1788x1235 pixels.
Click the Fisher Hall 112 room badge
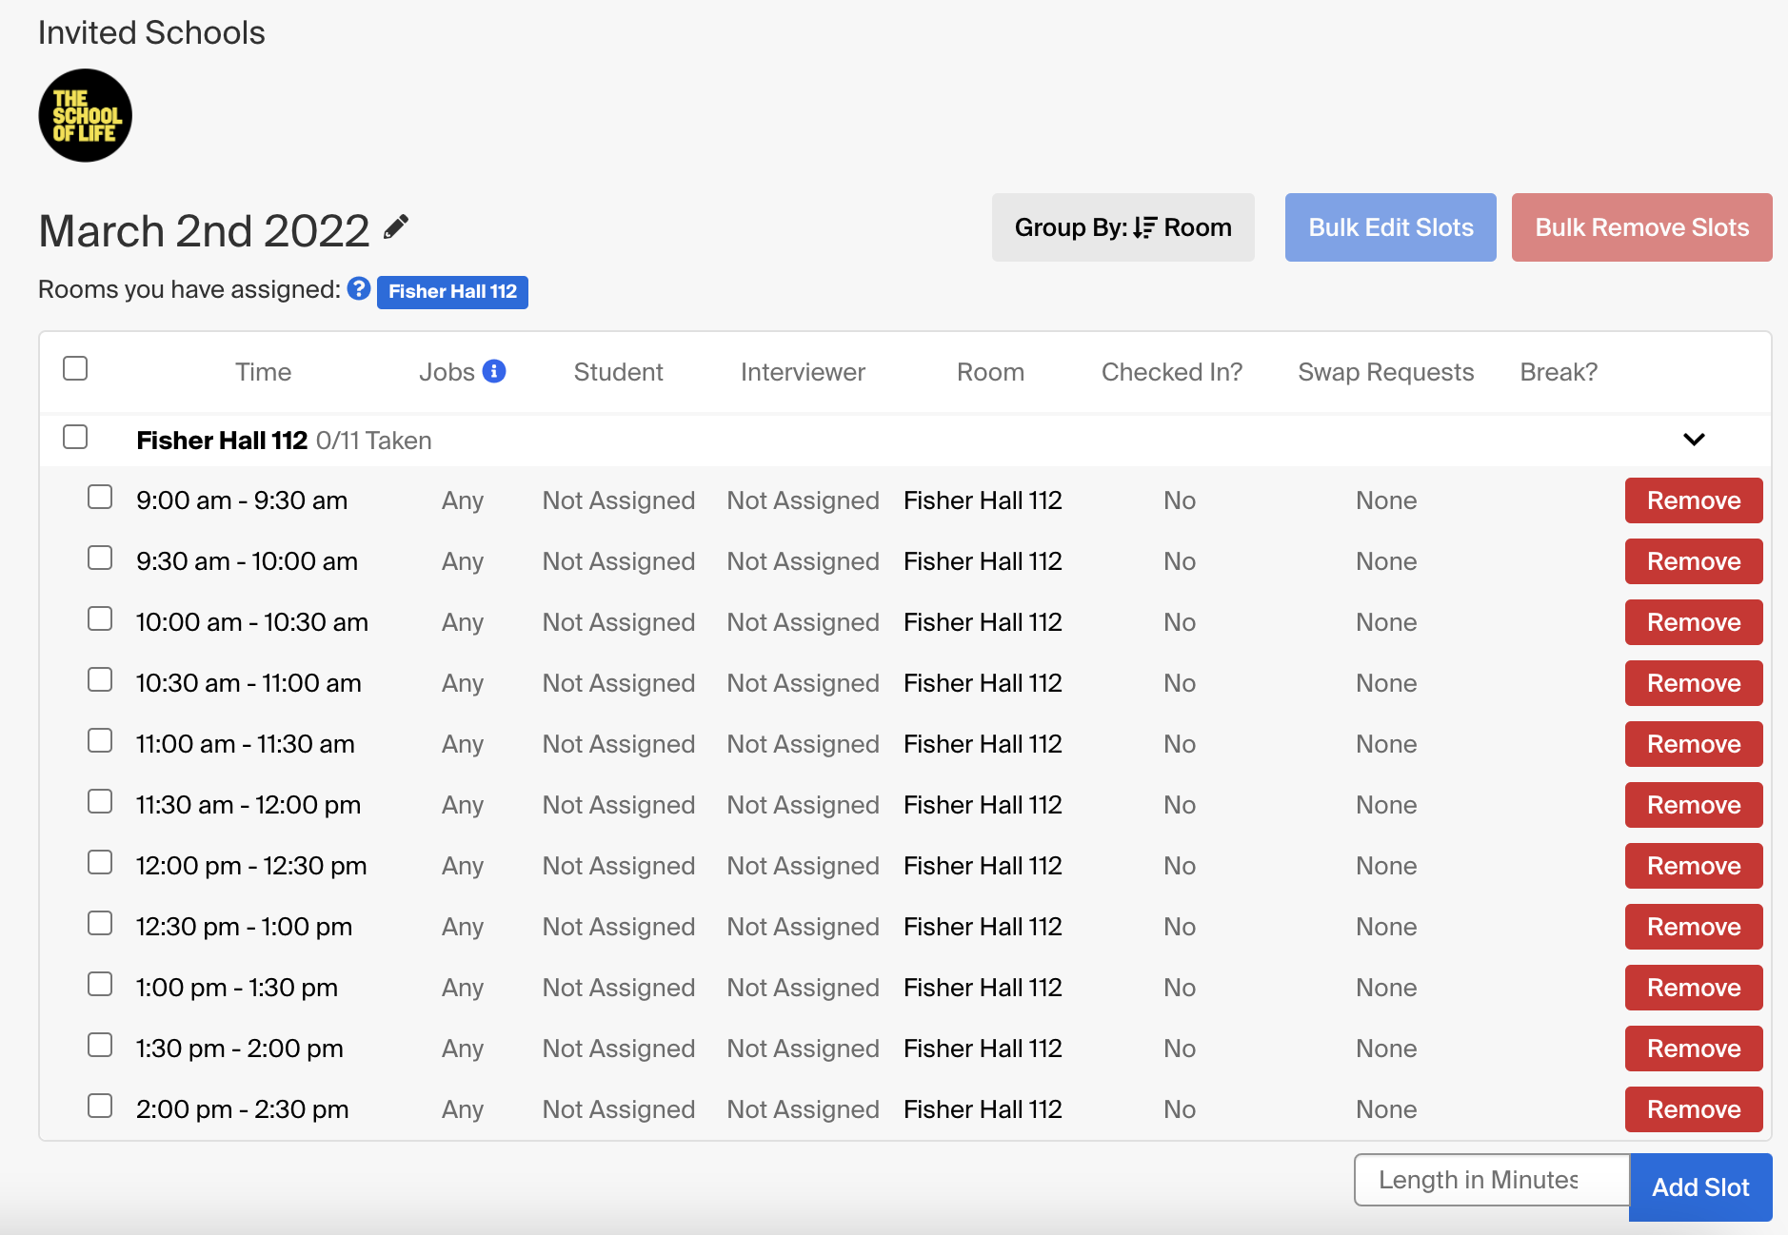(x=452, y=291)
